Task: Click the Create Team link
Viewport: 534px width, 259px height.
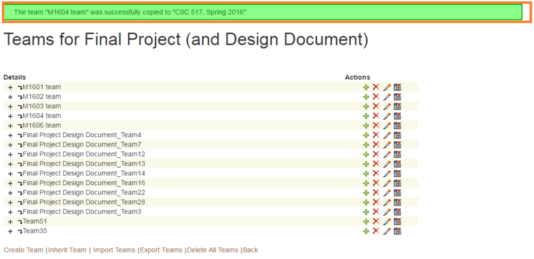Action: point(23,250)
